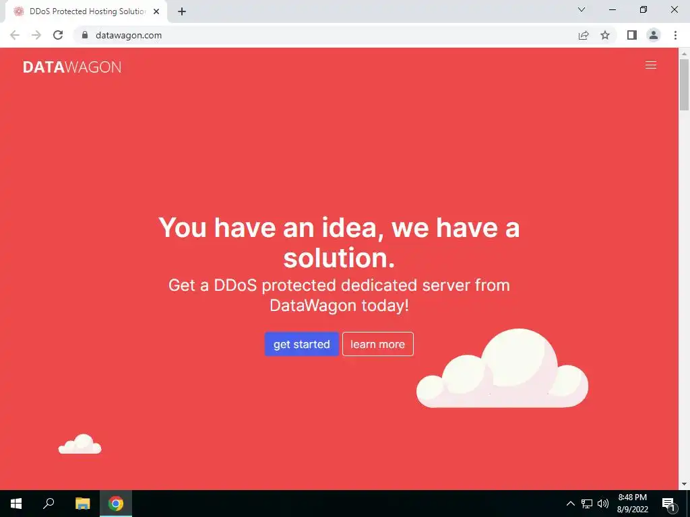The image size is (690, 517).
Task: Bookmark this page with star icon
Action: [x=605, y=35]
